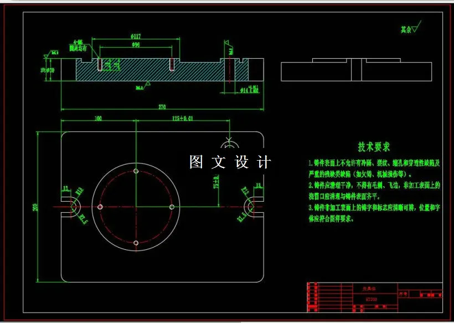Image resolution: width=454 pixels, height=323 pixels.
Task: Click the datum triangle below the section view
Action: point(147,83)
